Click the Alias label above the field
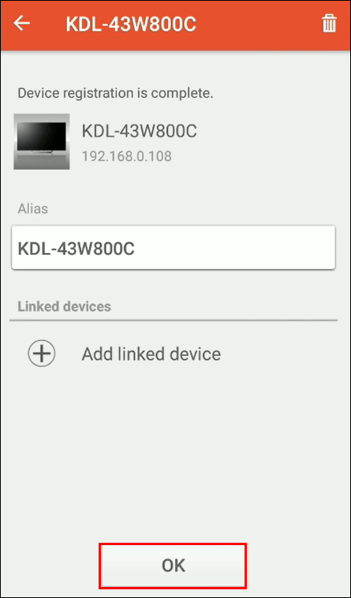Screen dimensions: 351x598 [x=33, y=208]
